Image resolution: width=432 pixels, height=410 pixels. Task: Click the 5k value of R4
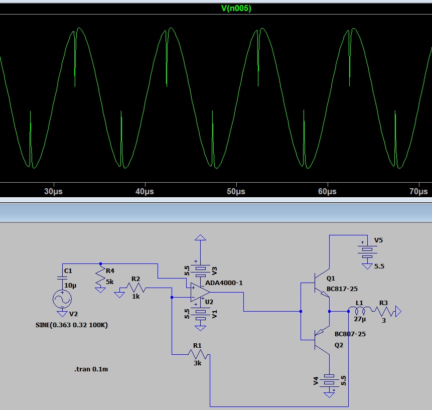[110, 282]
